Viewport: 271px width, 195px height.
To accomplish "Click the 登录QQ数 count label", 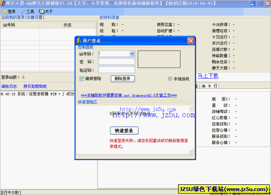I will tap(11, 77).
